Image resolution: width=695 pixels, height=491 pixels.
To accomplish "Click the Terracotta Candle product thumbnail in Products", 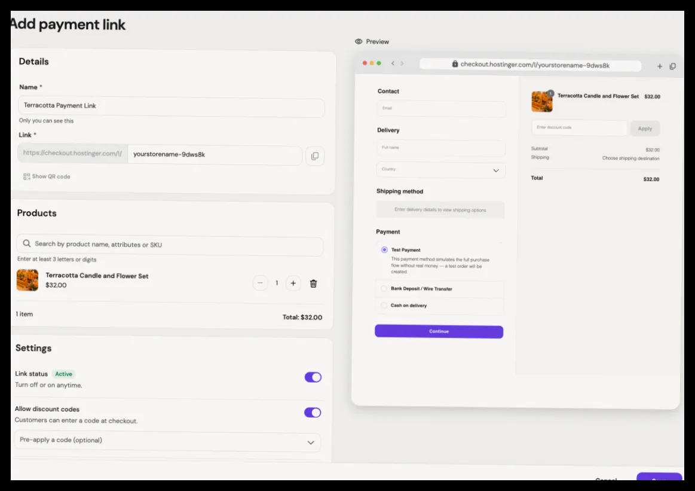I will 27,280.
